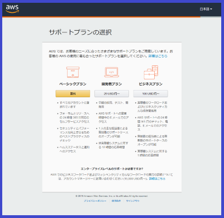Open 詳細はこちら link in enterprise section
The width and height of the screenshot is (224, 218).
(x=157, y=179)
